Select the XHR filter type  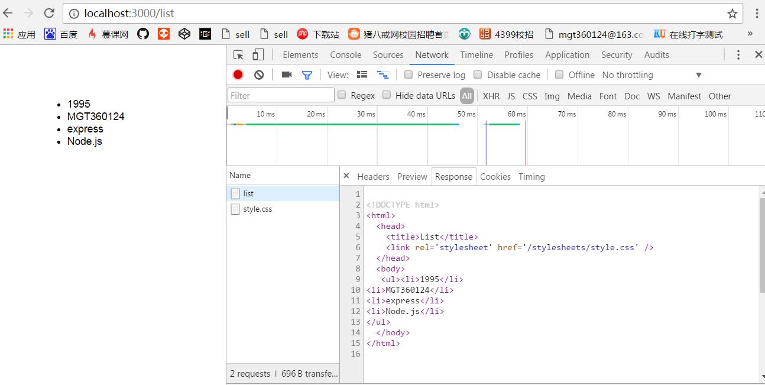click(x=491, y=96)
